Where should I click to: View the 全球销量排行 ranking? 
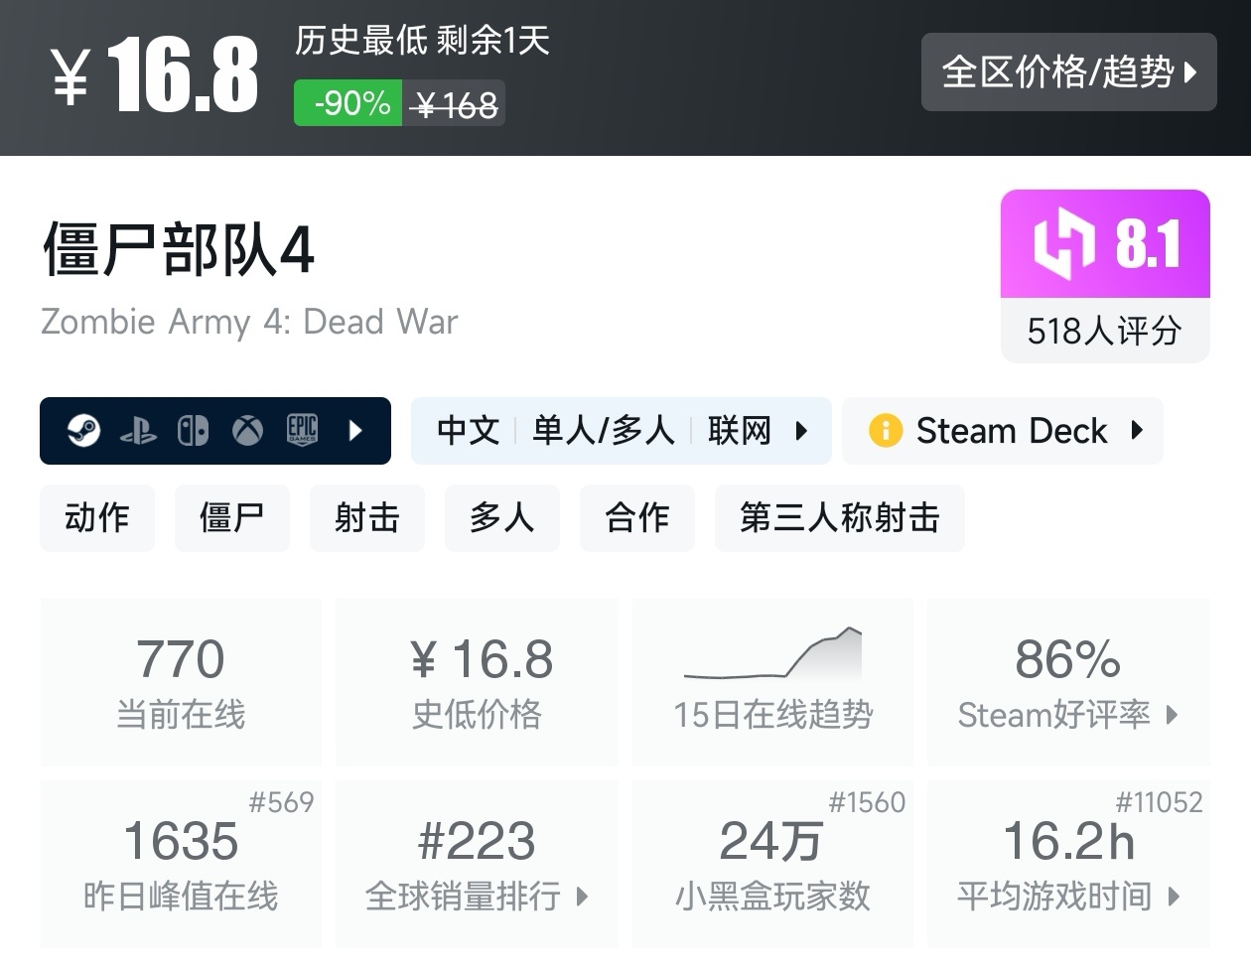click(477, 896)
